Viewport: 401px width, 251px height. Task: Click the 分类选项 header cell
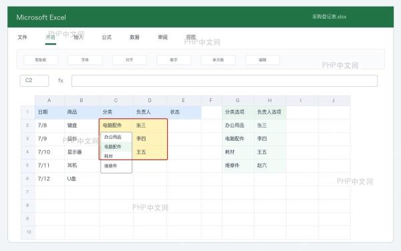tap(238, 112)
